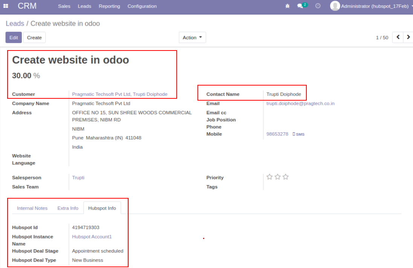Click the trupti.doiphode email link
The height and width of the screenshot is (268, 413).
point(300,103)
